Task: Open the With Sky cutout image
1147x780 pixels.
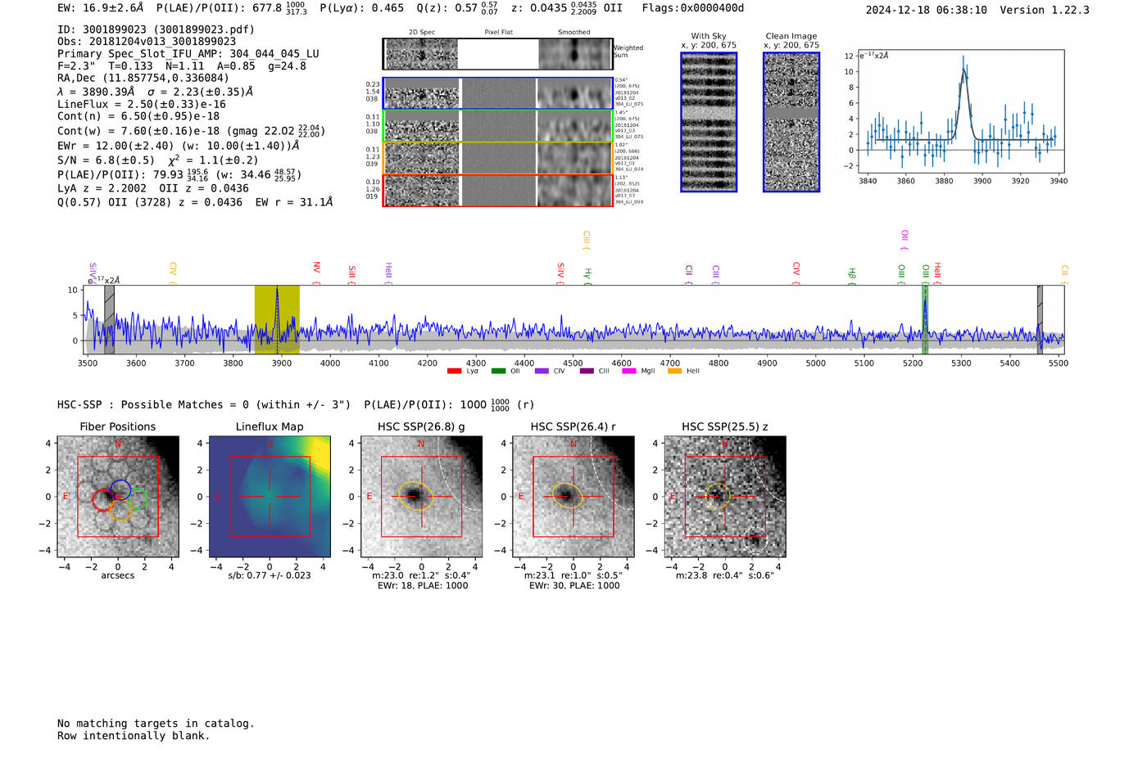Action: pyautogui.click(x=709, y=122)
